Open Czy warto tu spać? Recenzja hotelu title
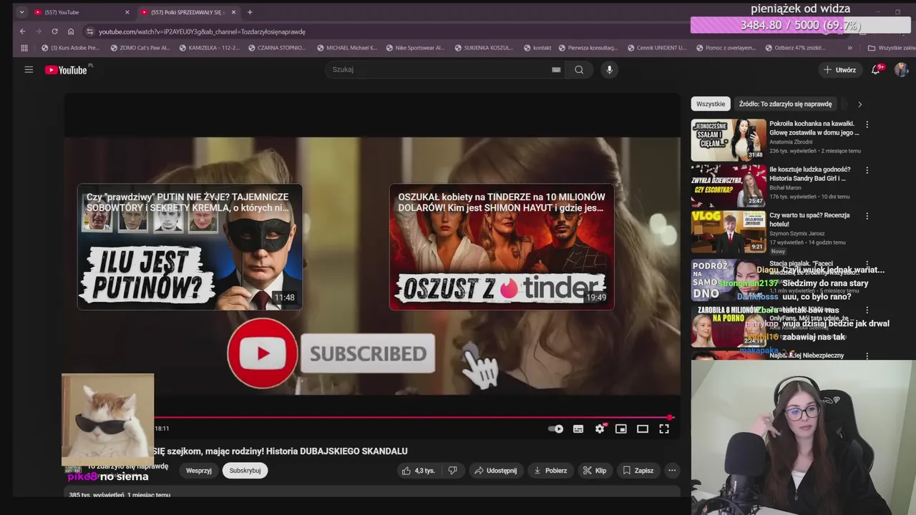 [809, 220]
